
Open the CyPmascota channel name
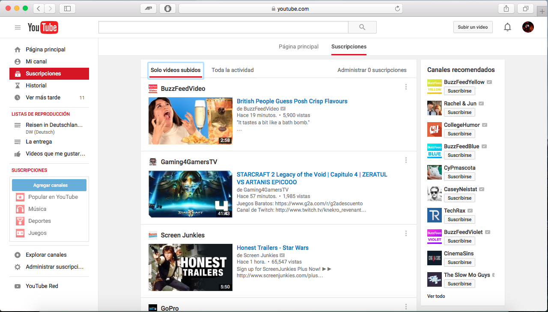(460, 168)
